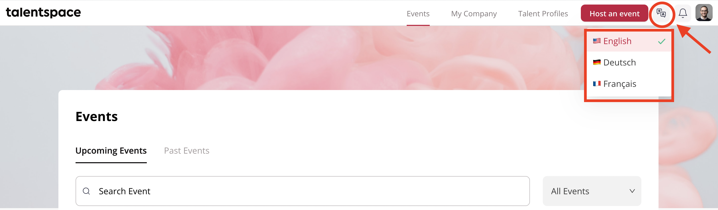
Task: Open My Company page
Action: coord(474,14)
